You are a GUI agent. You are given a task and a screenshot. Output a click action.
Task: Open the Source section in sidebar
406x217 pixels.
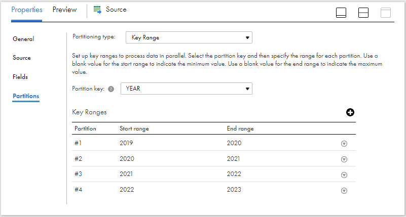22,58
